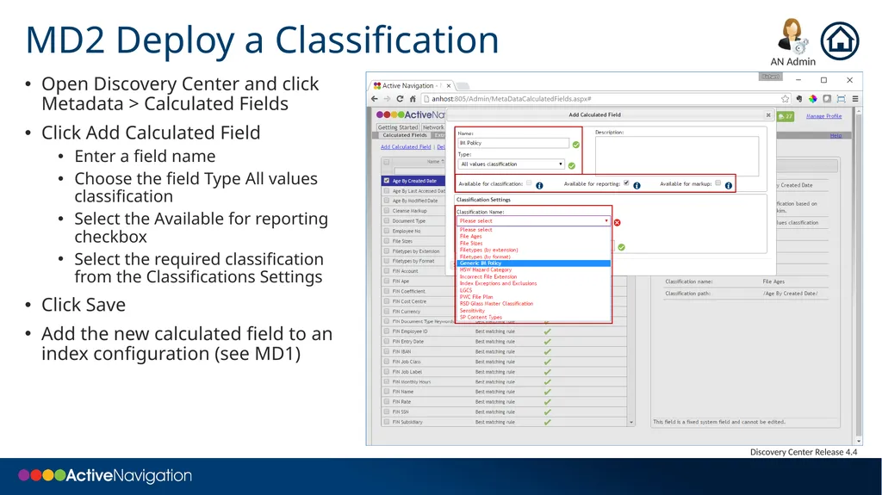Click the browser home button
The width and height of the screenshot is (882, 495).
pyautogui.click(x=413, y=98)
